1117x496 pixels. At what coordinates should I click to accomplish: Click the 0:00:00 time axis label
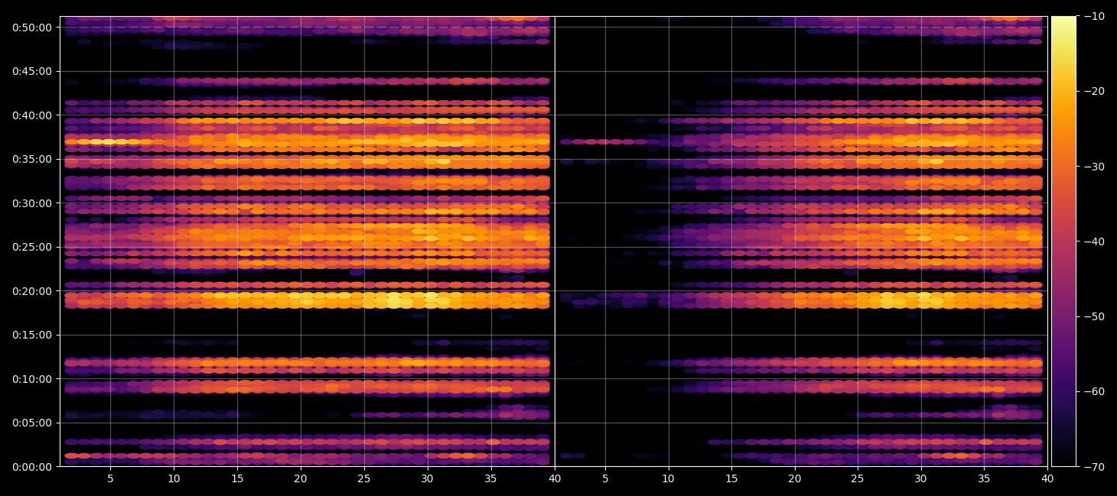(32, 466)
